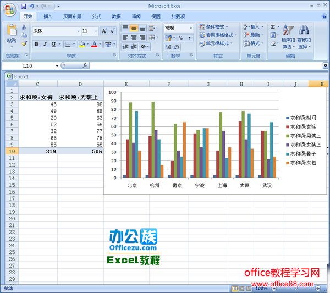Click the Select All corner button
330x293 pixels.
[12, 84]
